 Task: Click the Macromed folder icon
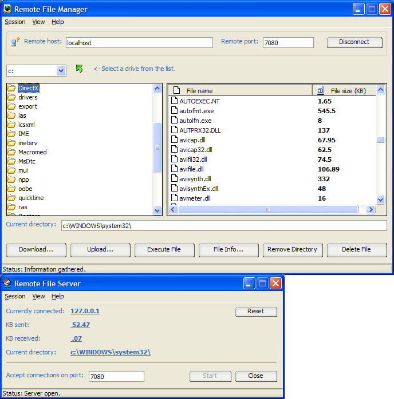tap(11, 152)
